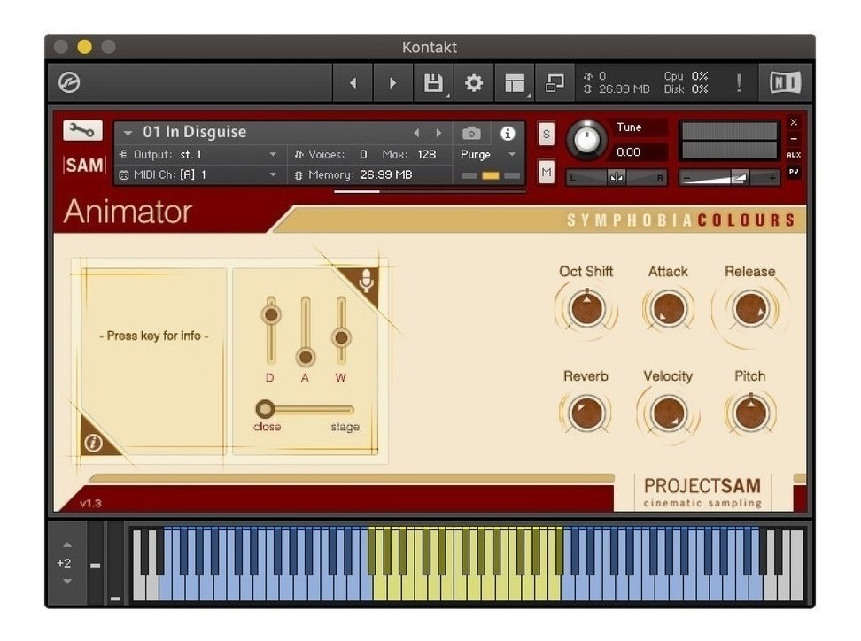Open Kontakt settings gear icon
The width and height of the screenshot is (861, 641).
coord(473,83)
